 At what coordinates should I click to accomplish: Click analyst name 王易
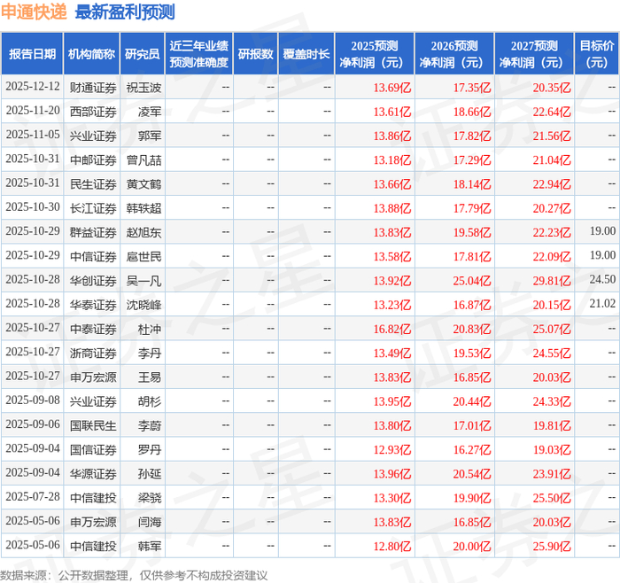tap(150, 377)
